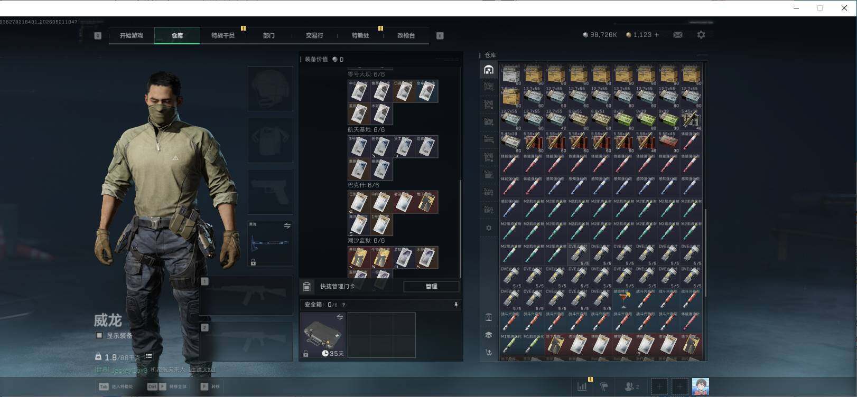
Task: Click the flag icon in the bottom bar
Action: pos(604,386)
